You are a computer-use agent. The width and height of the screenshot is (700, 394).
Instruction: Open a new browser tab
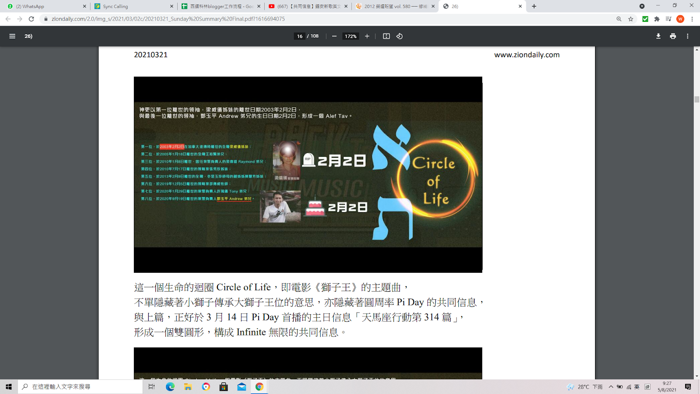click(x=534, y=6)
